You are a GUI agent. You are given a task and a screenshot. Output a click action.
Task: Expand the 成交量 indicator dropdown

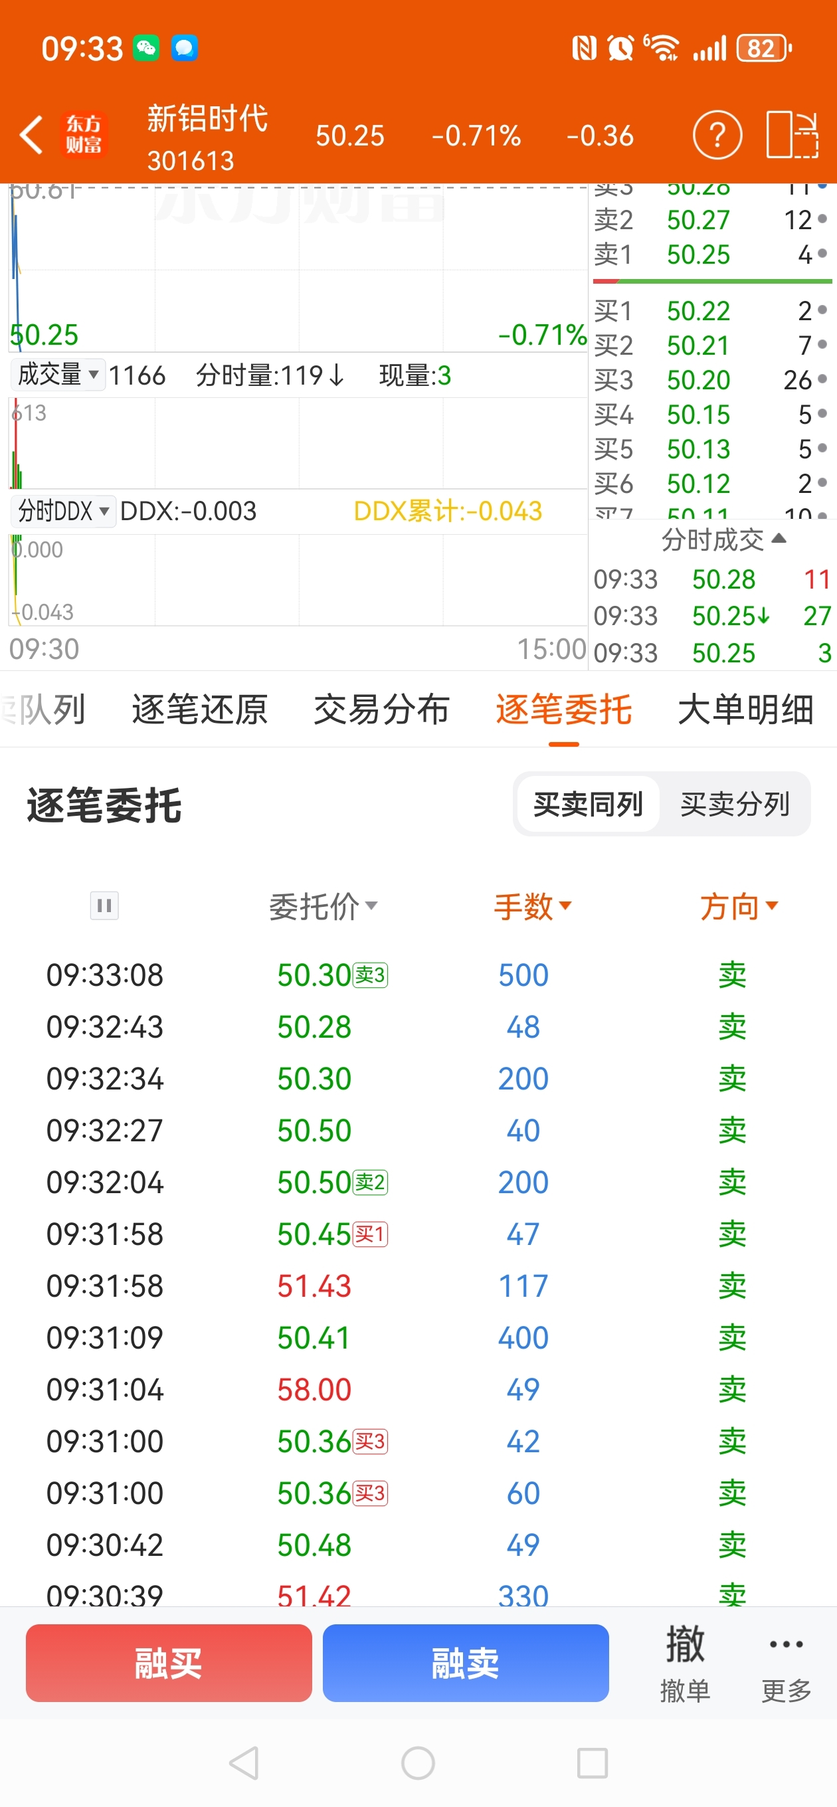pos(58,375)
